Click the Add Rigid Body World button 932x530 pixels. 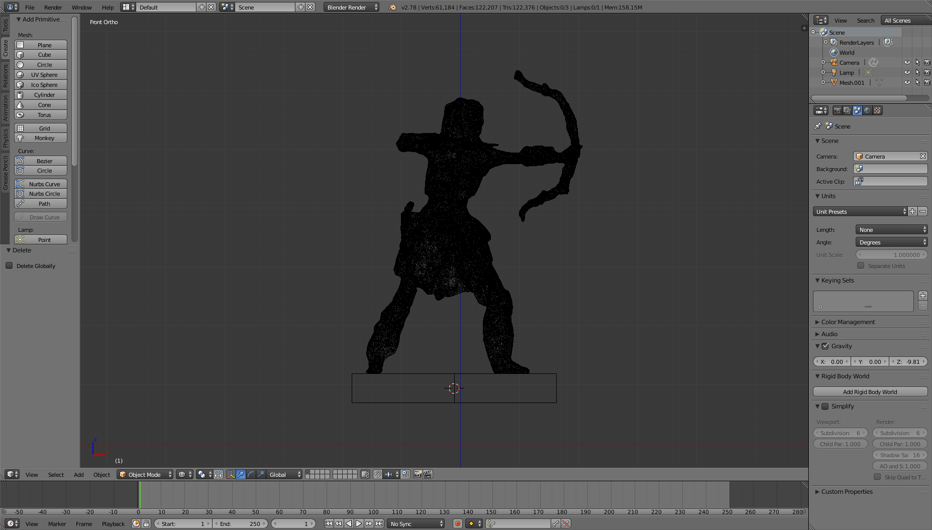870,392
